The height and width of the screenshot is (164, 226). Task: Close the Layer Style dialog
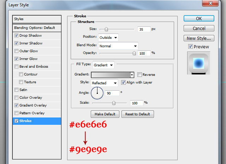tap(210, 3)
